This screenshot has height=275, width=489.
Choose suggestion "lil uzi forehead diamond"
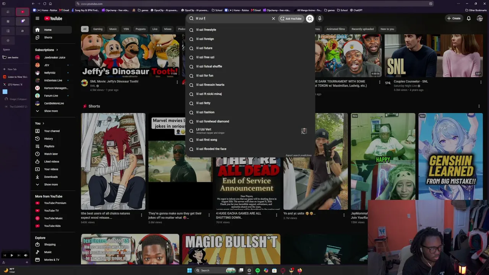click(250, 121)
